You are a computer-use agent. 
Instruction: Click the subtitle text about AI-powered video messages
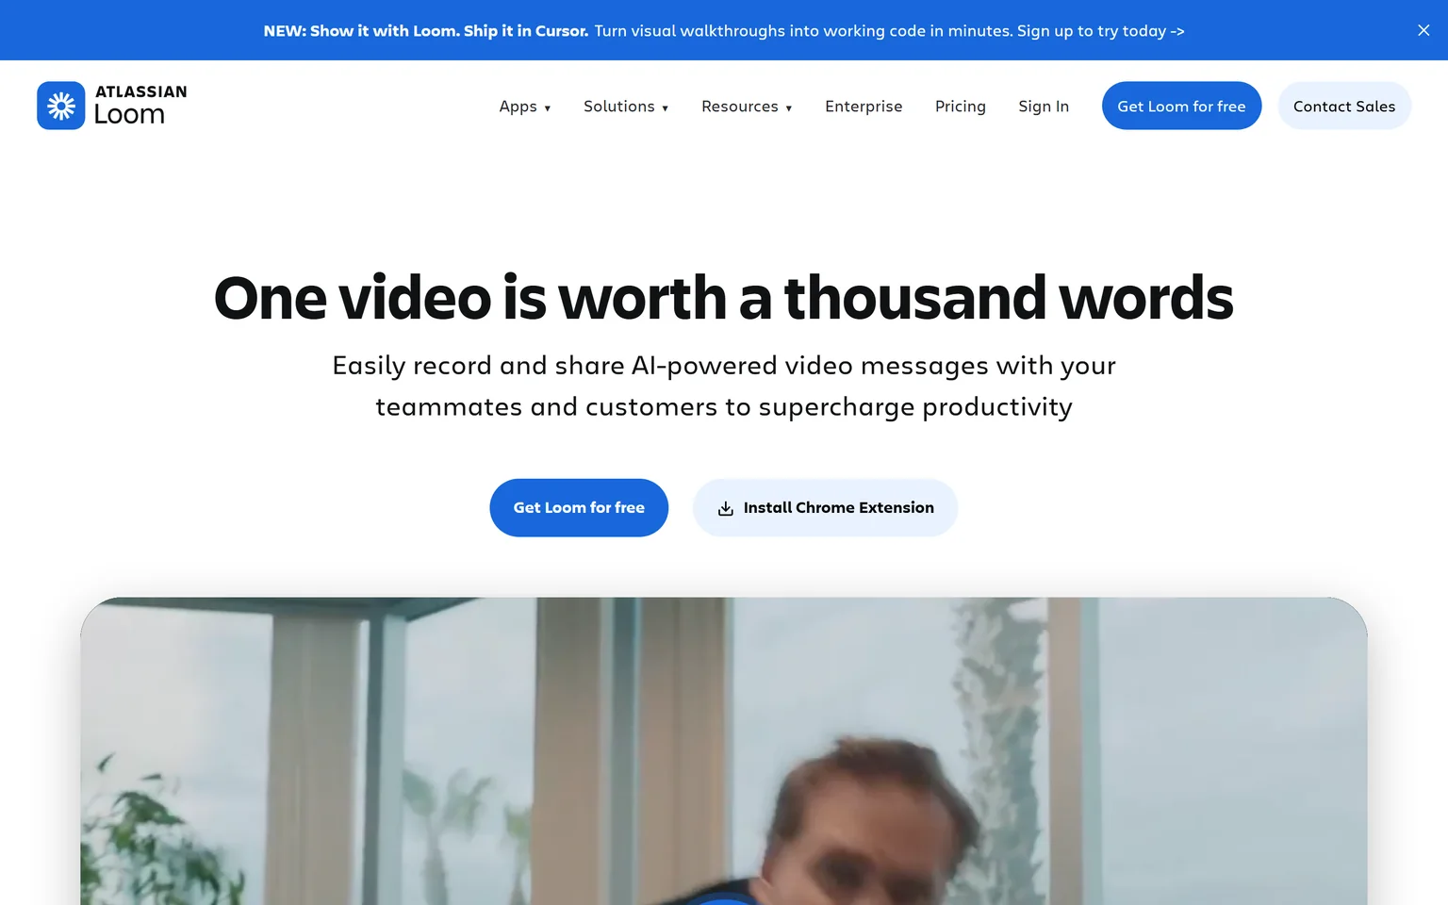(x=724, y=387)
